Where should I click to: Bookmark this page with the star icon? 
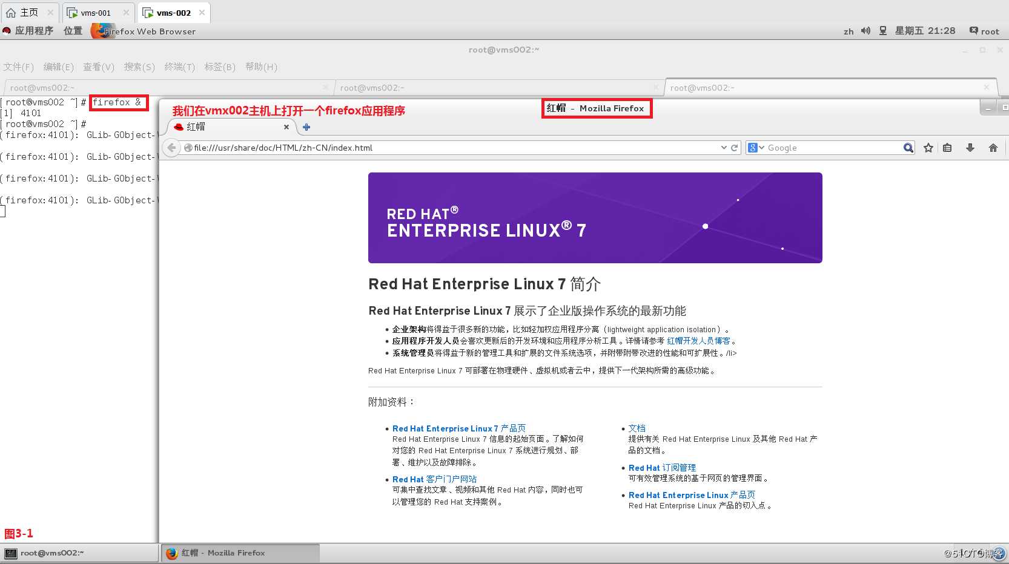(x=928, y=148)
